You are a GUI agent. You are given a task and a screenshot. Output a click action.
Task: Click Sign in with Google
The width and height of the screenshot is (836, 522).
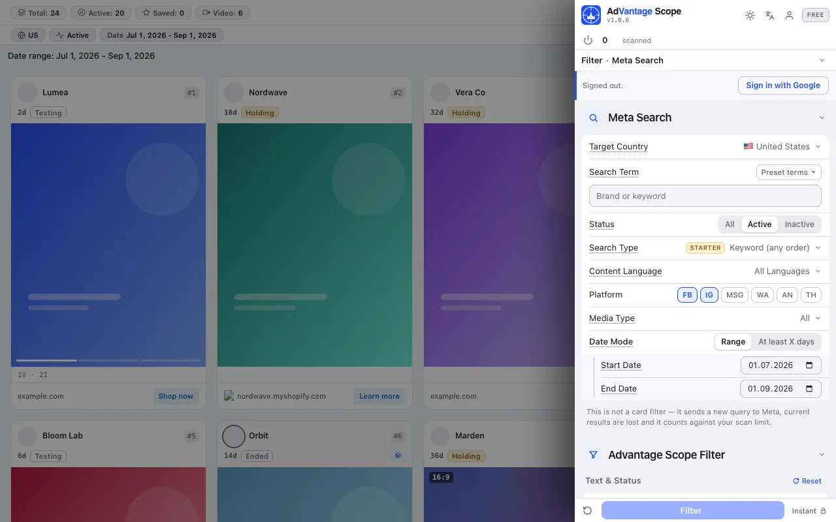pos(783,85)
